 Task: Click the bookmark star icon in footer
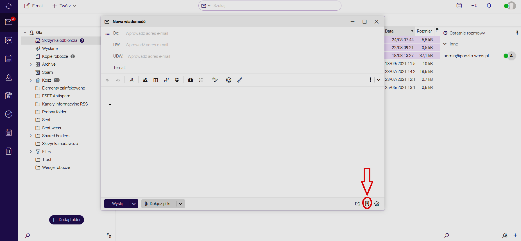click(367, 204)
